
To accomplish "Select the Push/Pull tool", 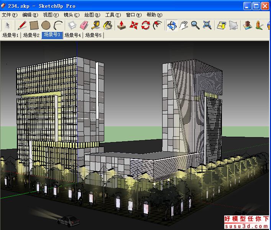I will (x=122, y=25).
